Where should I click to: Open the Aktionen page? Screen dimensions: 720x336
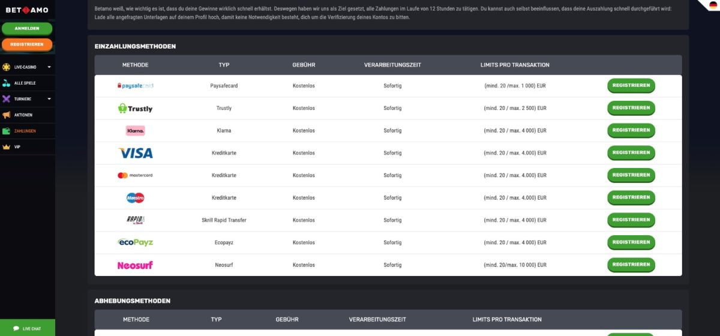pos(28,115)
